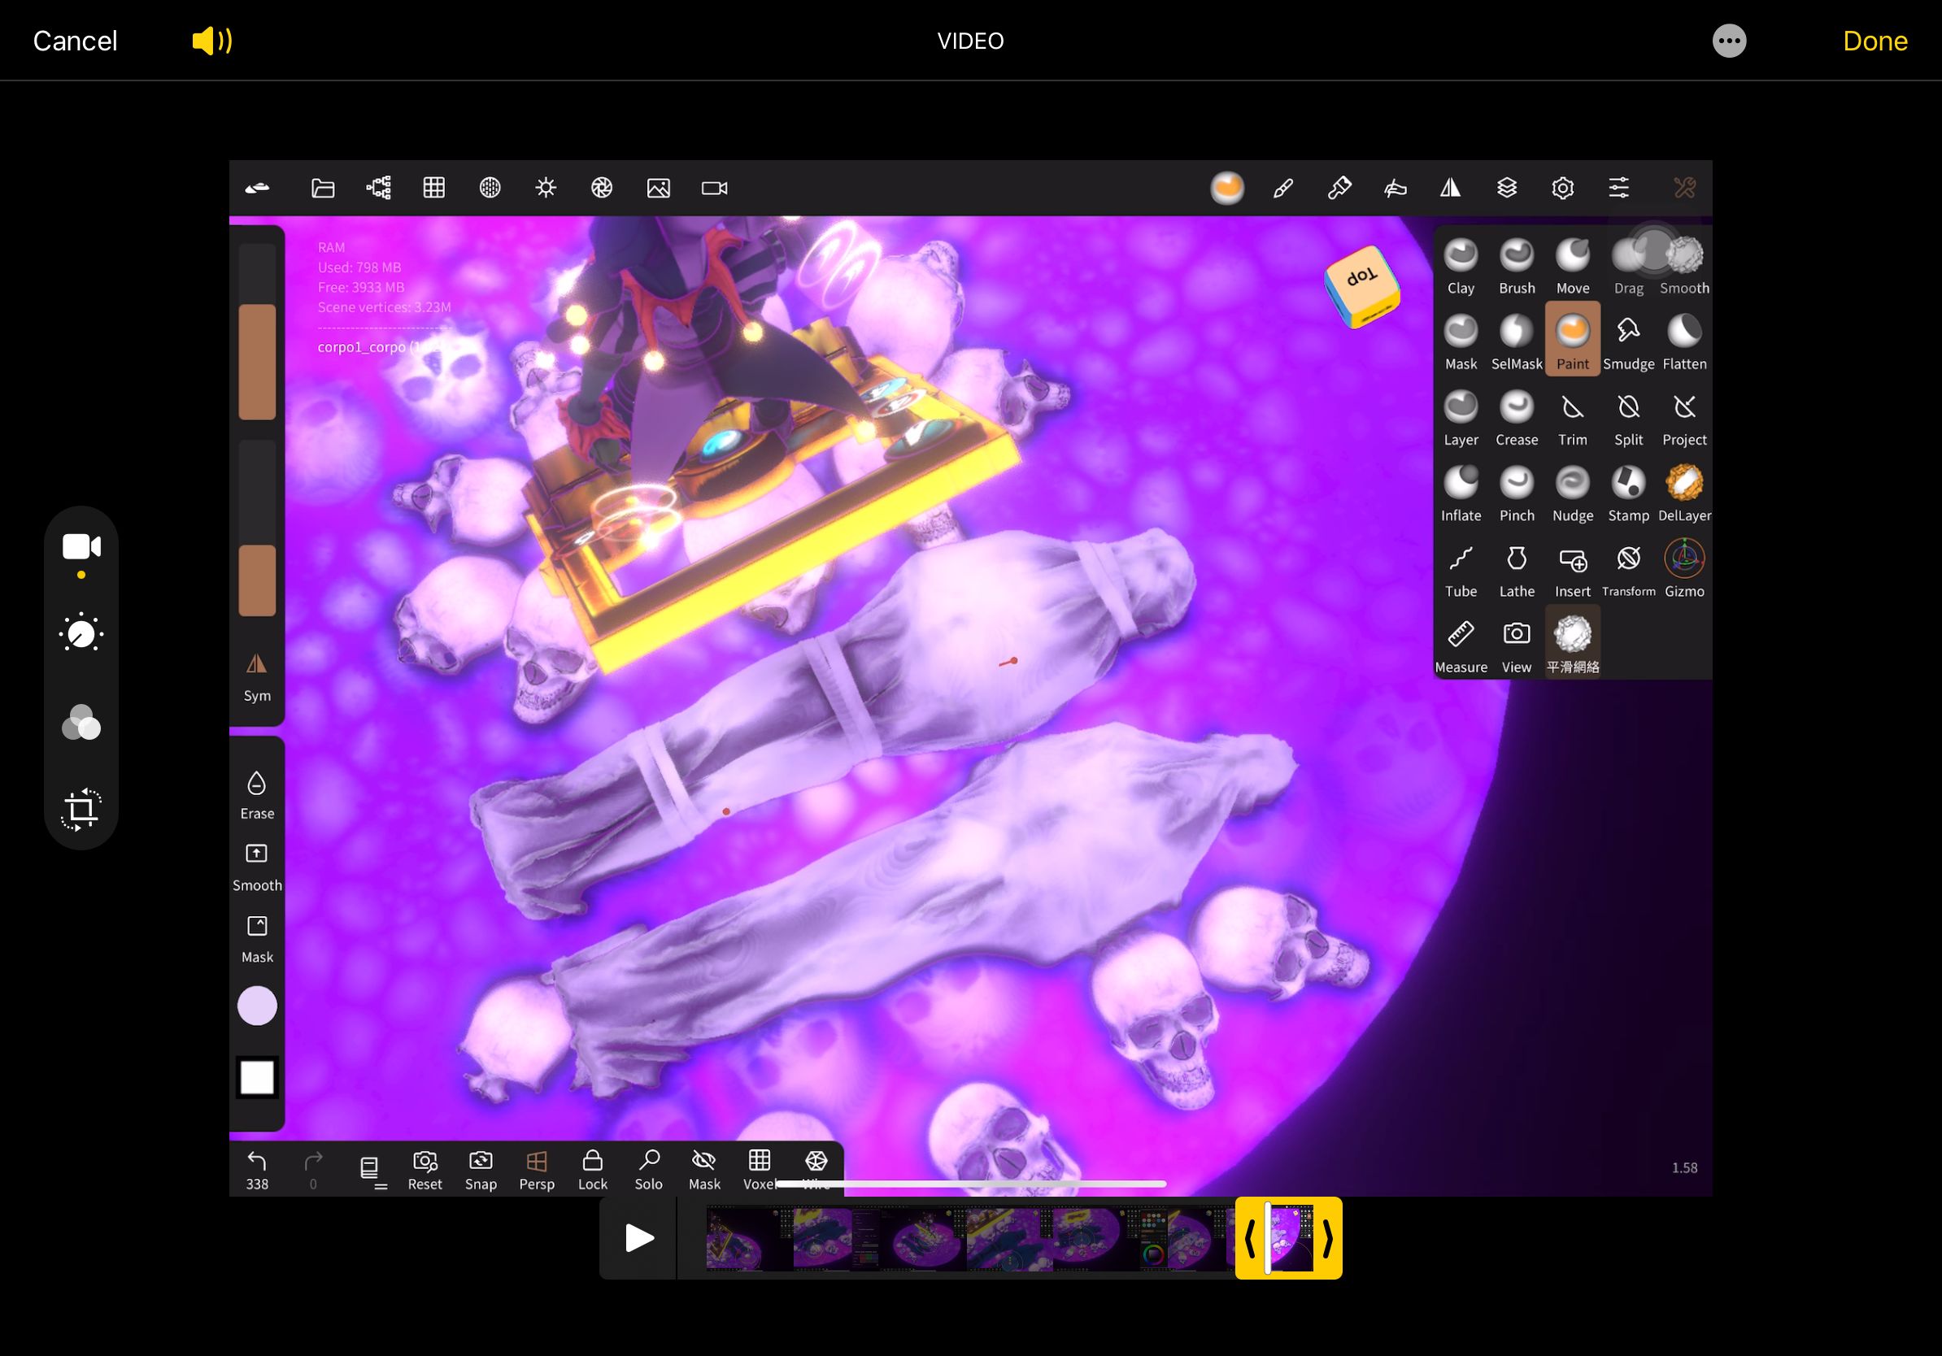The image size is (1942, 1356).
Task: Select the Tube tool
Action: pyautogui.click(x=1461, y=570)
